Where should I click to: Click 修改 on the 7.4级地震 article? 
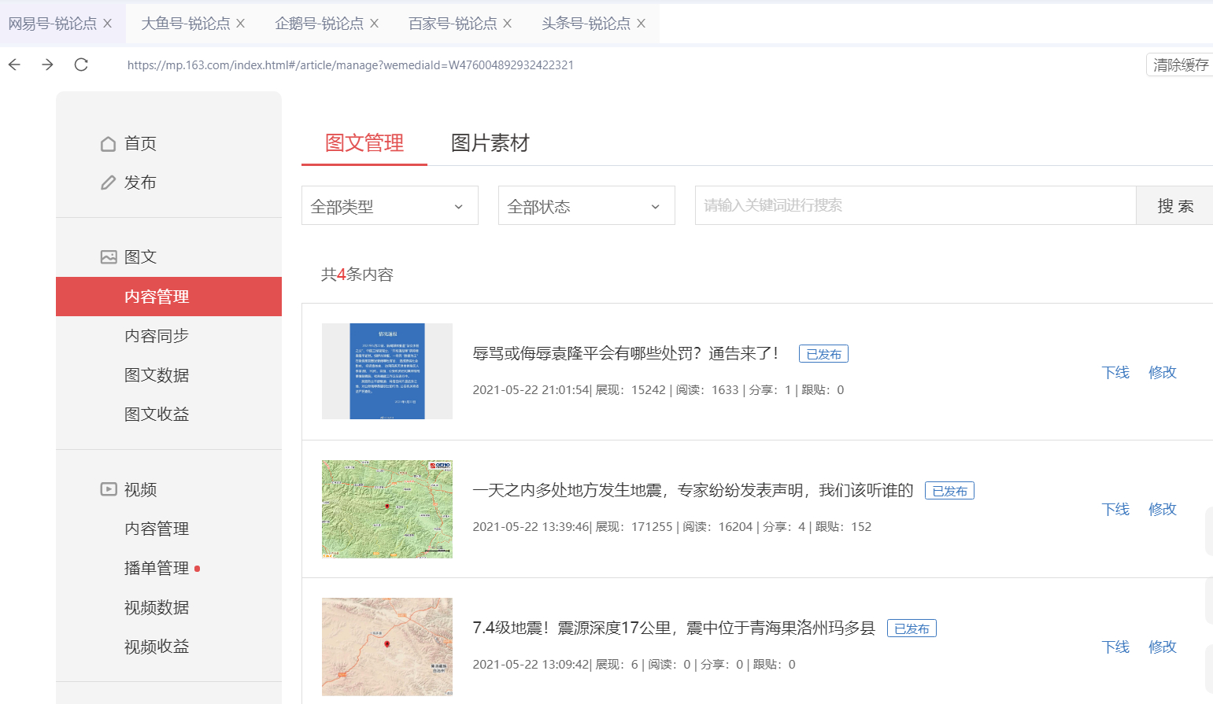point(1162,647)
